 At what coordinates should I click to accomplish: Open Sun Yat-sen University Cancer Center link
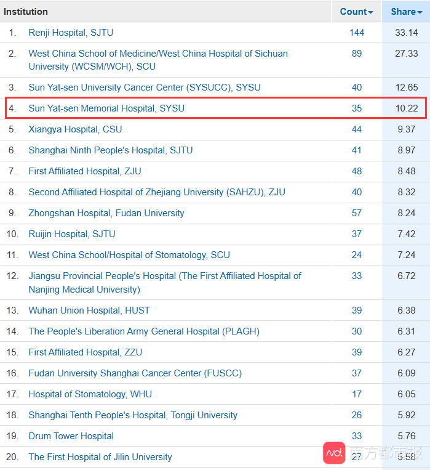pos(144,87)
